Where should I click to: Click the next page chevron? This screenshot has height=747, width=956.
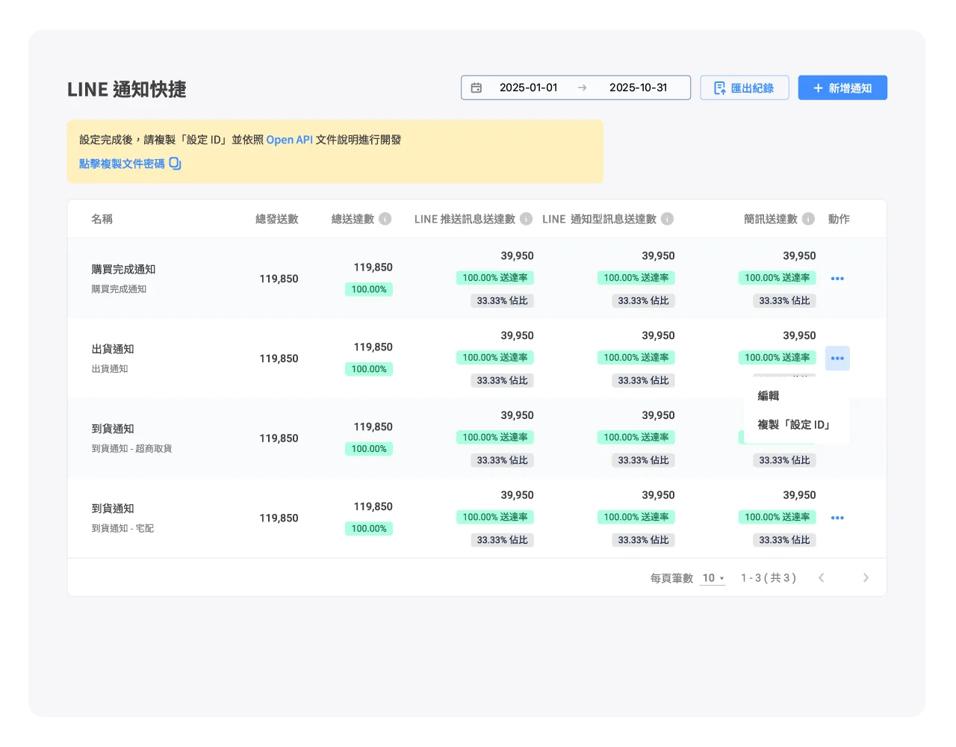(866, 577)
